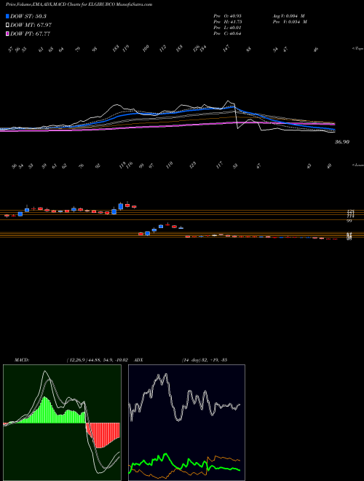This screenshot has height=481, width=364.
Task: Click the blue DOW ST legend swatch
Action: click(x=7, y=16)
